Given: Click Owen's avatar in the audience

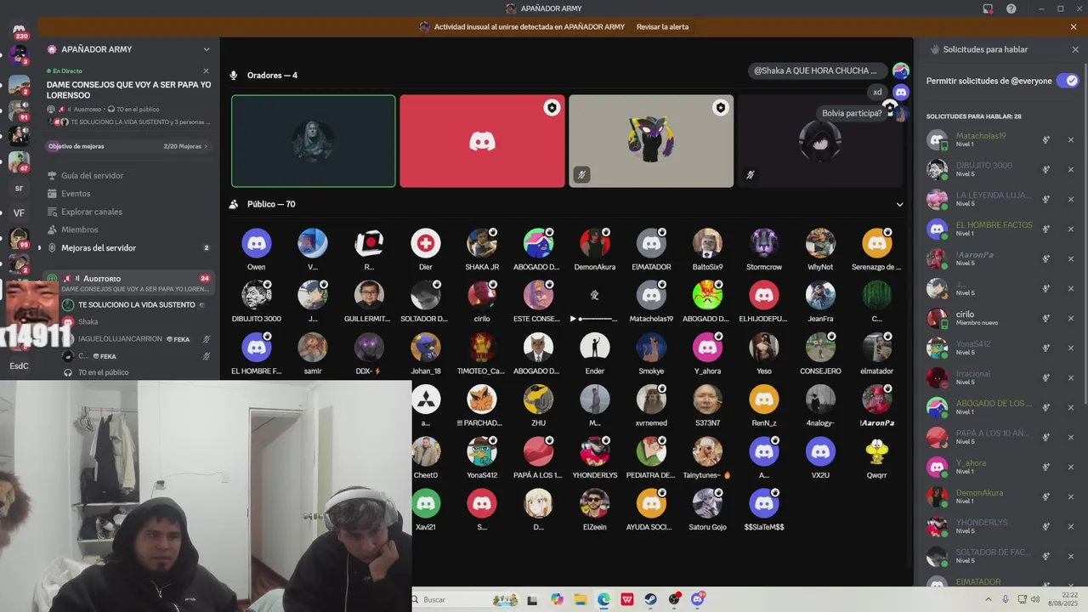Looking at the screenshot, I should 256,243.
